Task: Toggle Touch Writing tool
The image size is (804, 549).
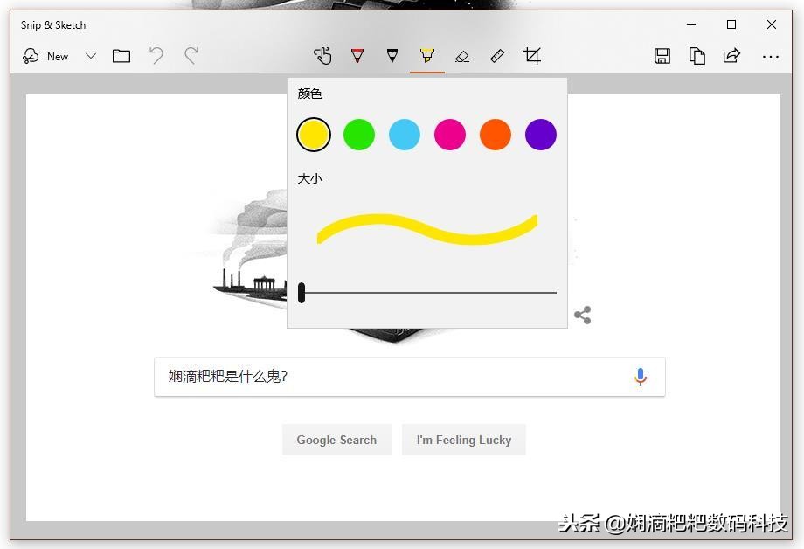Action: (322, 55)
